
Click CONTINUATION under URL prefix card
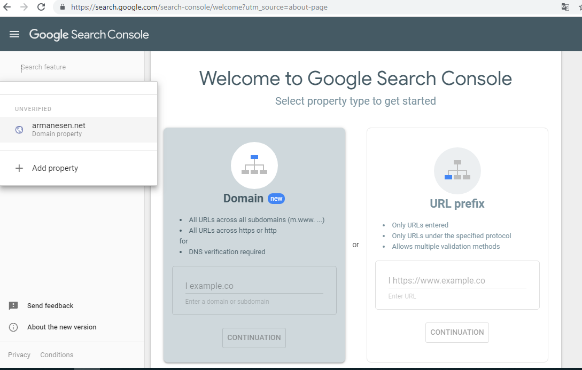pos(457,333)
